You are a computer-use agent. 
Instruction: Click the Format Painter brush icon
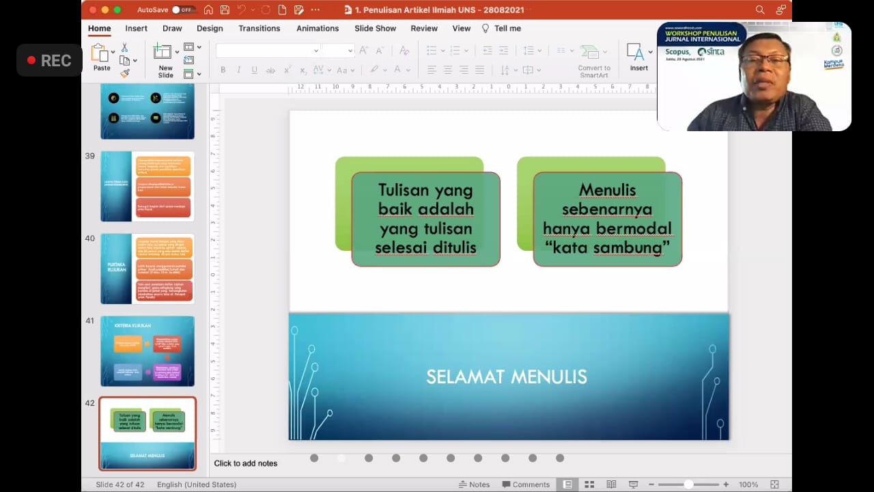tap(124, 73)
